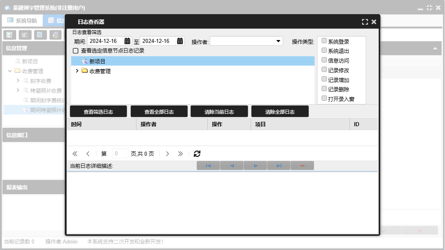Image resolution: width=445 pixels, height=250 pixels.
Task: Go to the previous log record
Action: tap(232, 165)
